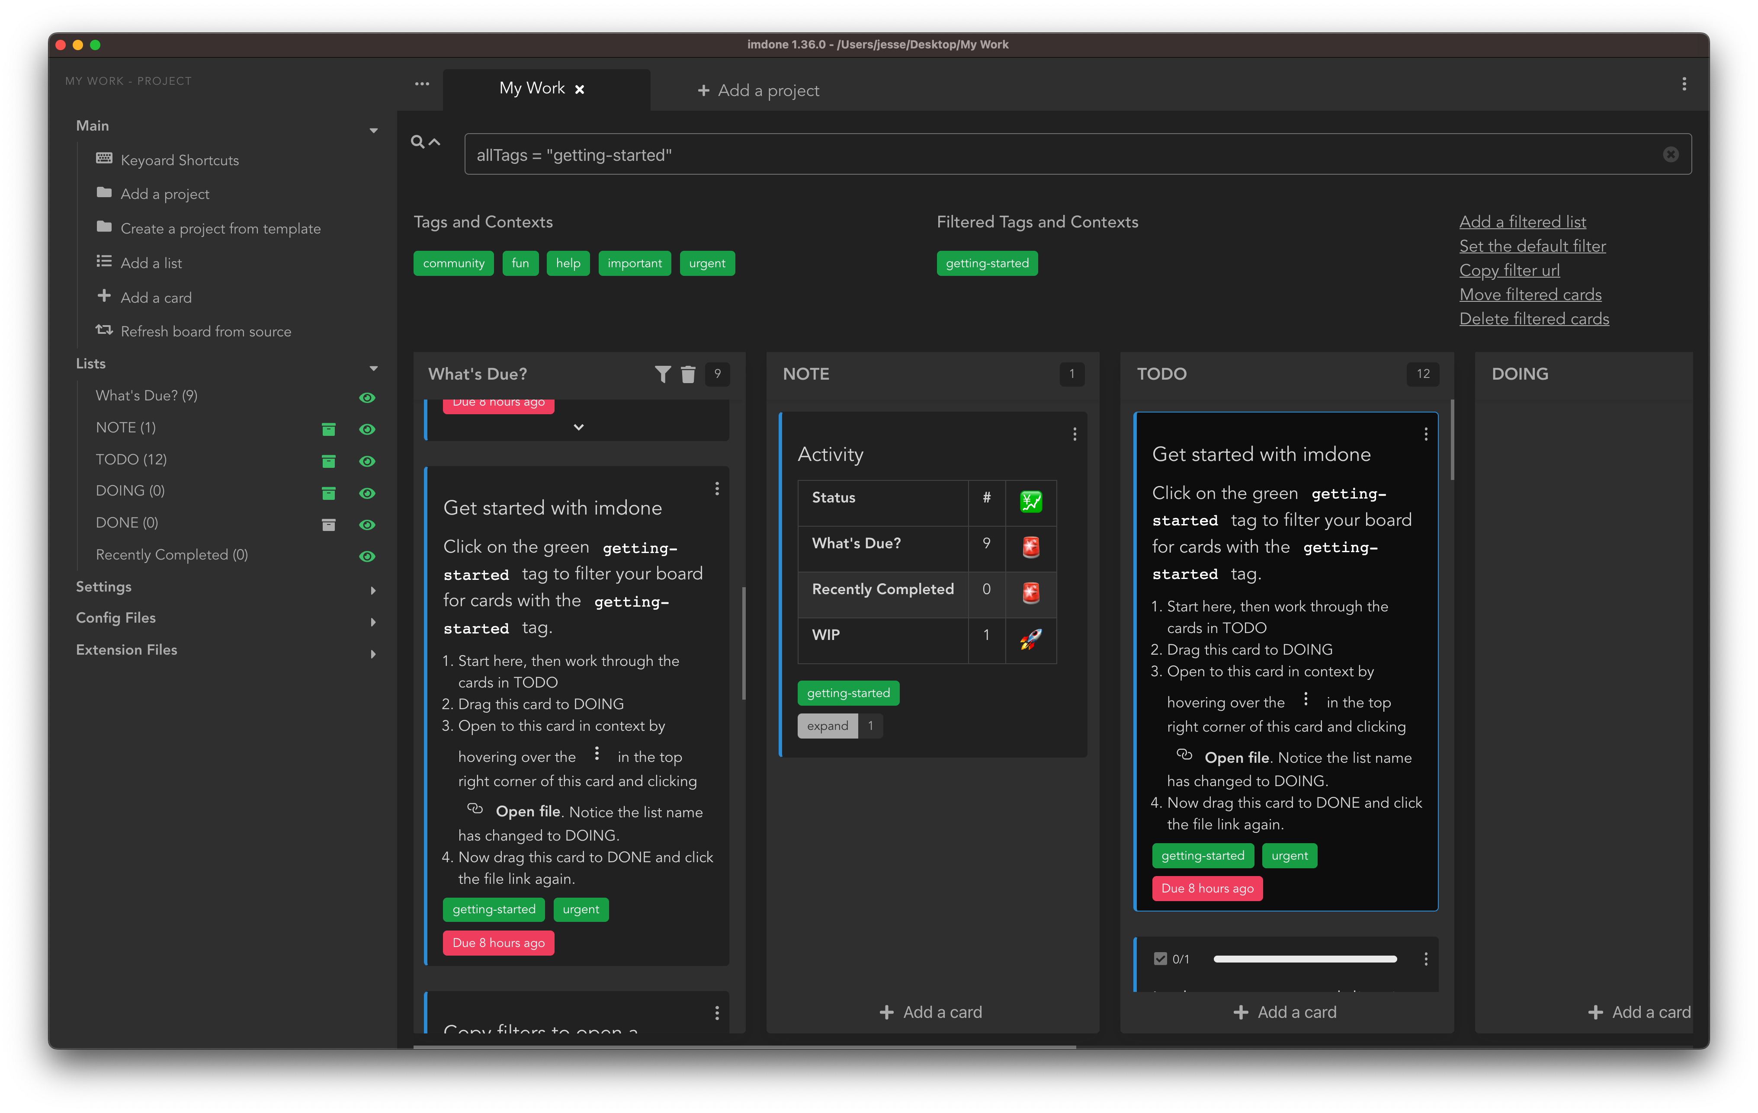Click the important tag filter
Viewport: 1758px width, 1113px height.
point(635,263)
